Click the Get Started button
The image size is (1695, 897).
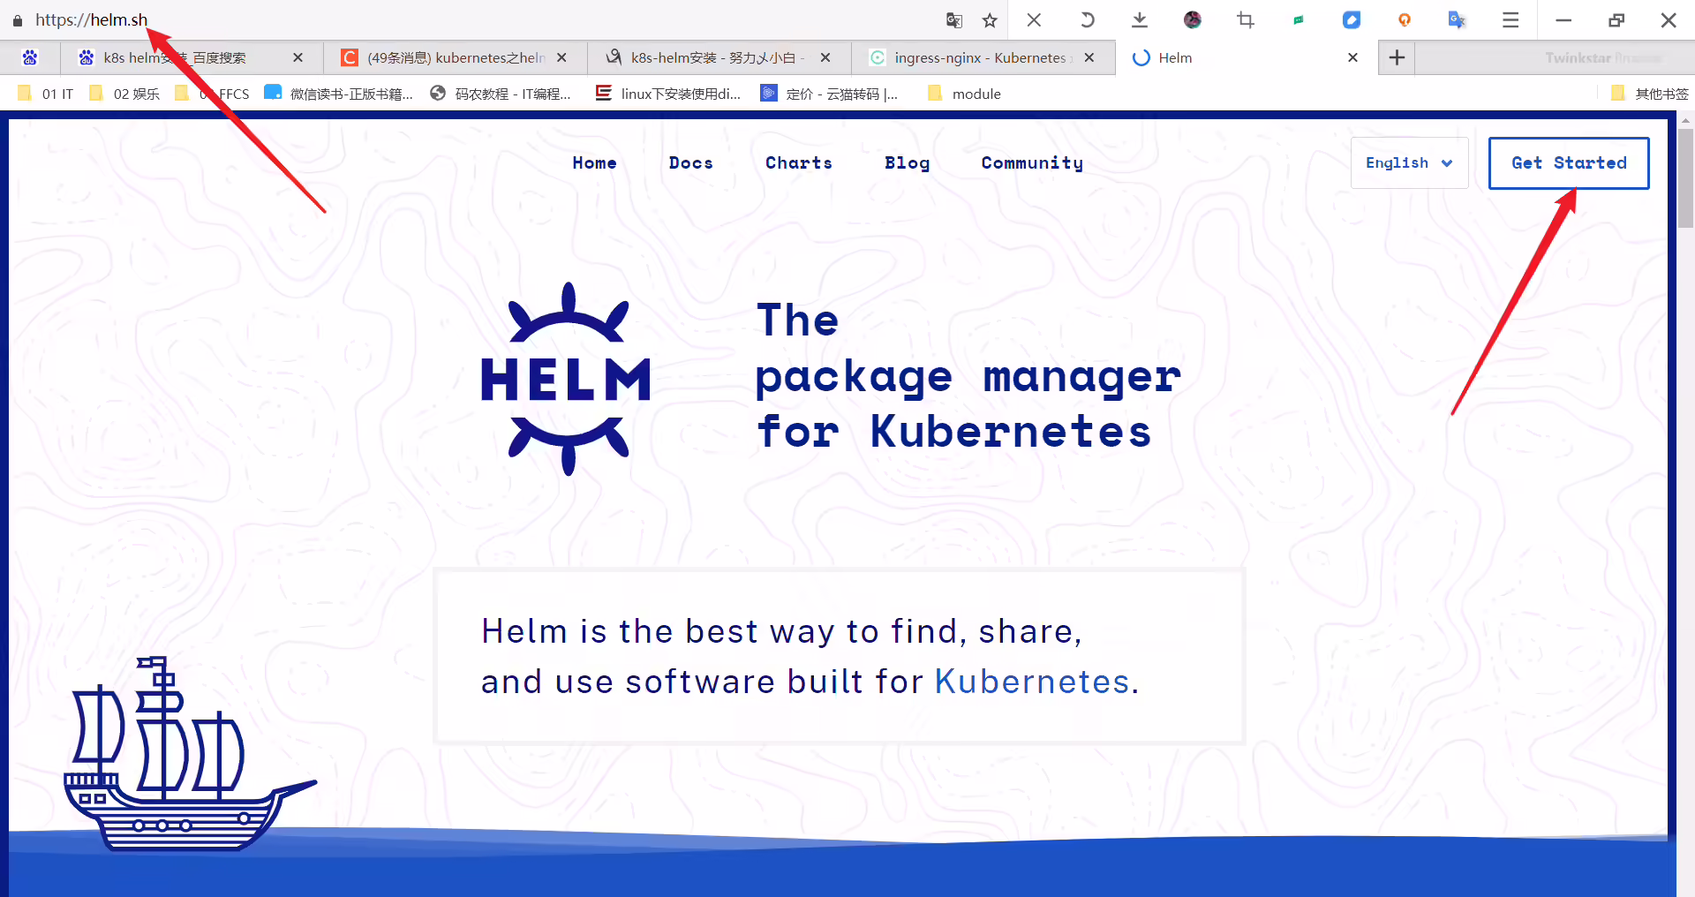[x=1569, y=163]
